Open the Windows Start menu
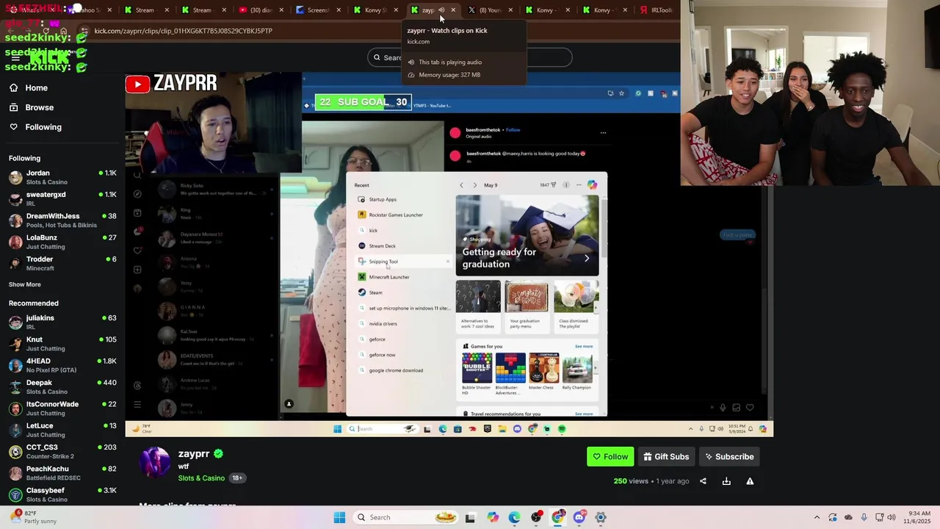Viewport: 940px width, 529px height. click(x=339, y=517)
